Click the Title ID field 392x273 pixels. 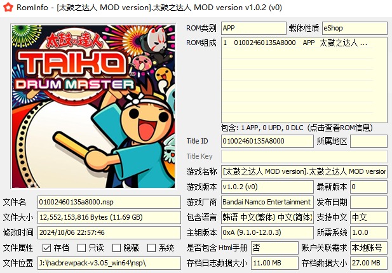click(x=267, y=141)
